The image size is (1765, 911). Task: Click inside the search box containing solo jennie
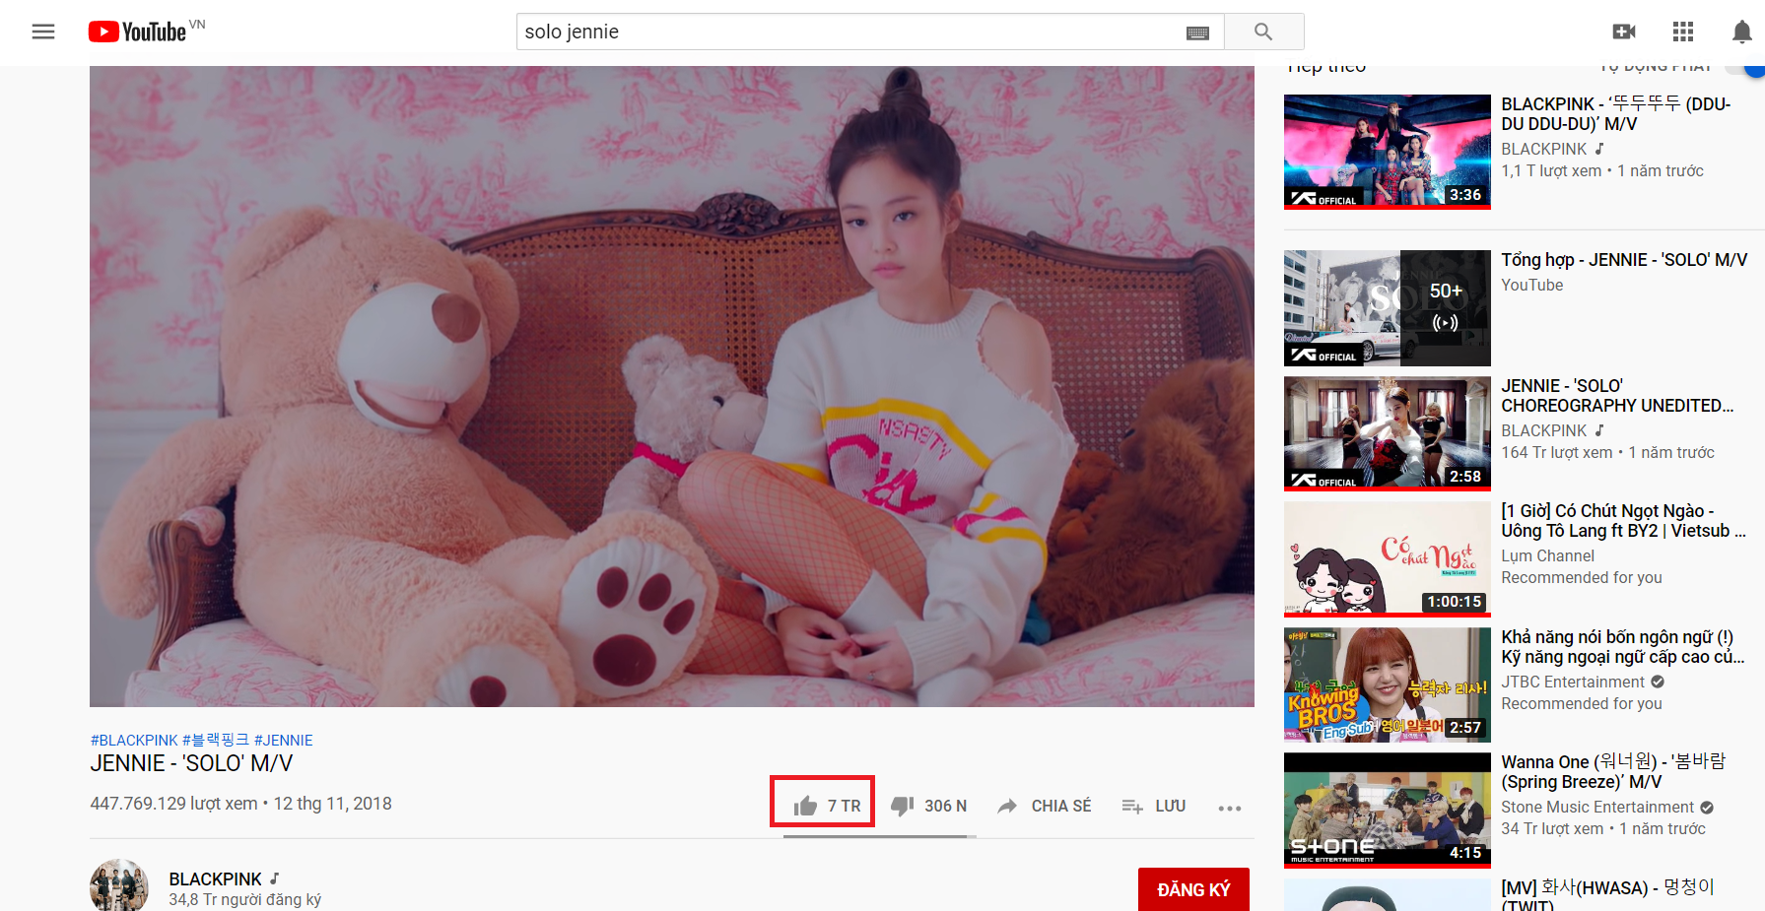click(848, 32)
